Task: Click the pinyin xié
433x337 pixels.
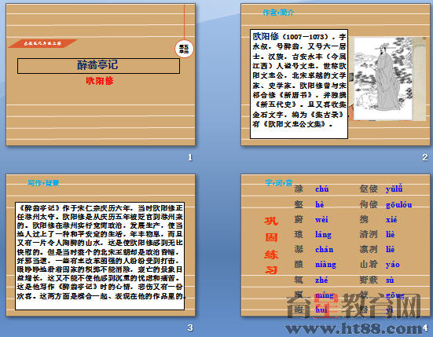Action: 391,220
